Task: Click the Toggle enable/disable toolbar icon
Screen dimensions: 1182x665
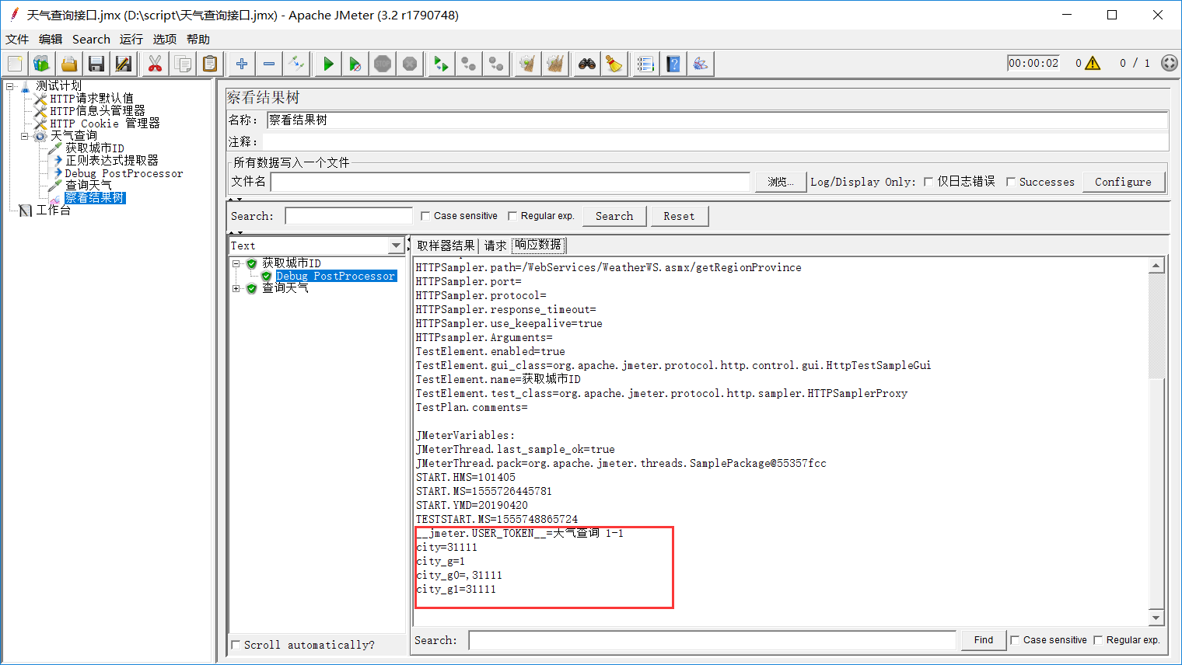Action: (296, 64)
